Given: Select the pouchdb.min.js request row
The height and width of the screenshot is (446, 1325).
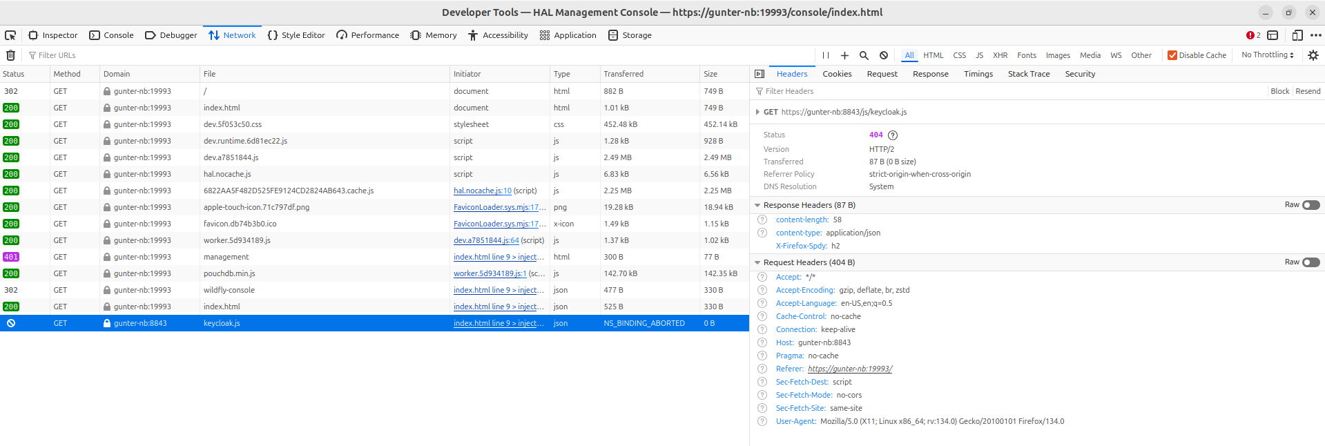Looking at the screenshot, I should coord(374,273).
